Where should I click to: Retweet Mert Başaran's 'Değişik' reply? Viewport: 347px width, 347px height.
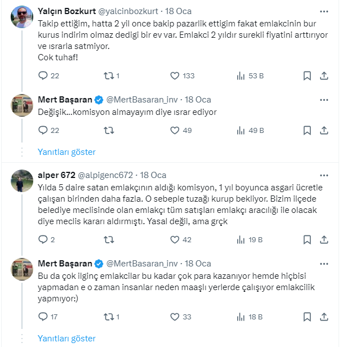point(109,130)
